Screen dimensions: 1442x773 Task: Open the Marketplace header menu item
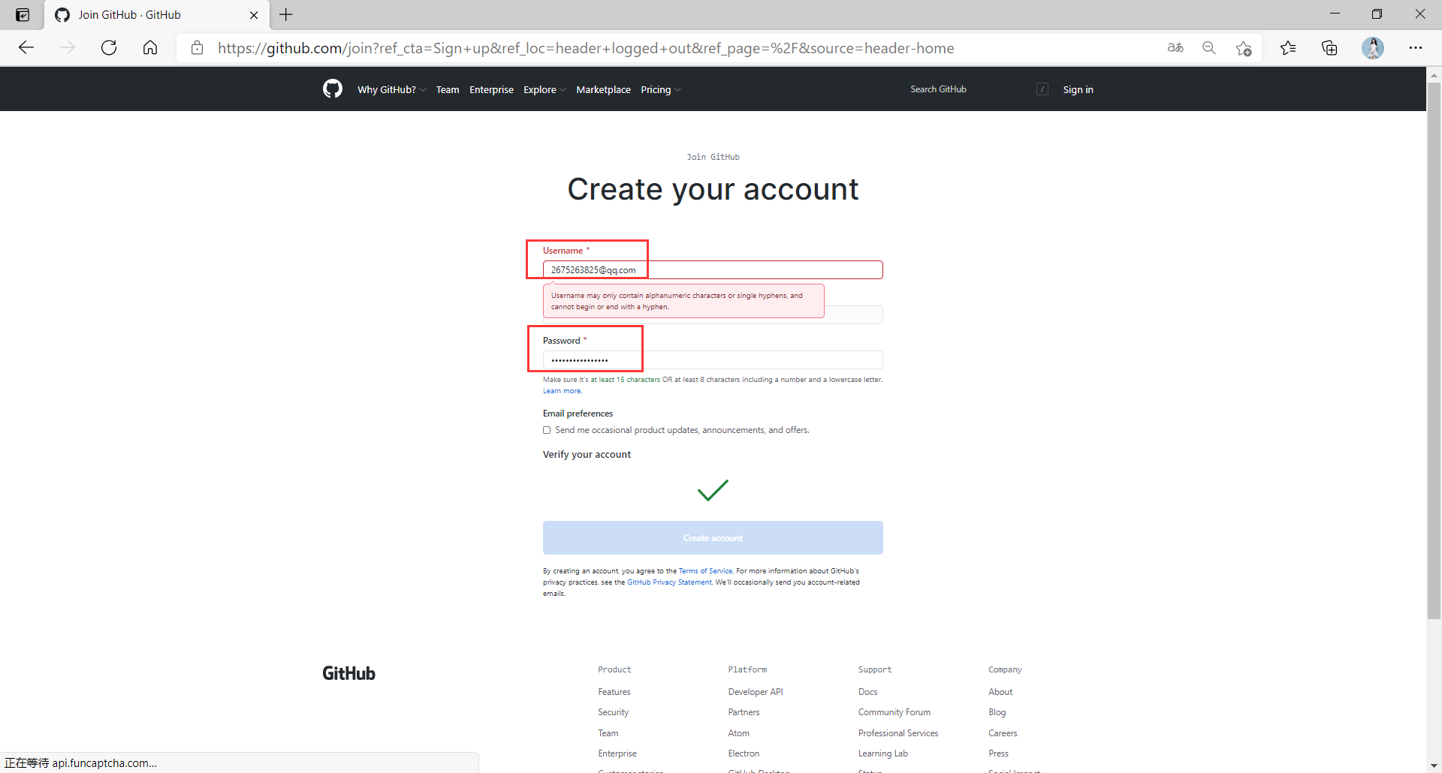pyautogui.click(x=603, y=89)
